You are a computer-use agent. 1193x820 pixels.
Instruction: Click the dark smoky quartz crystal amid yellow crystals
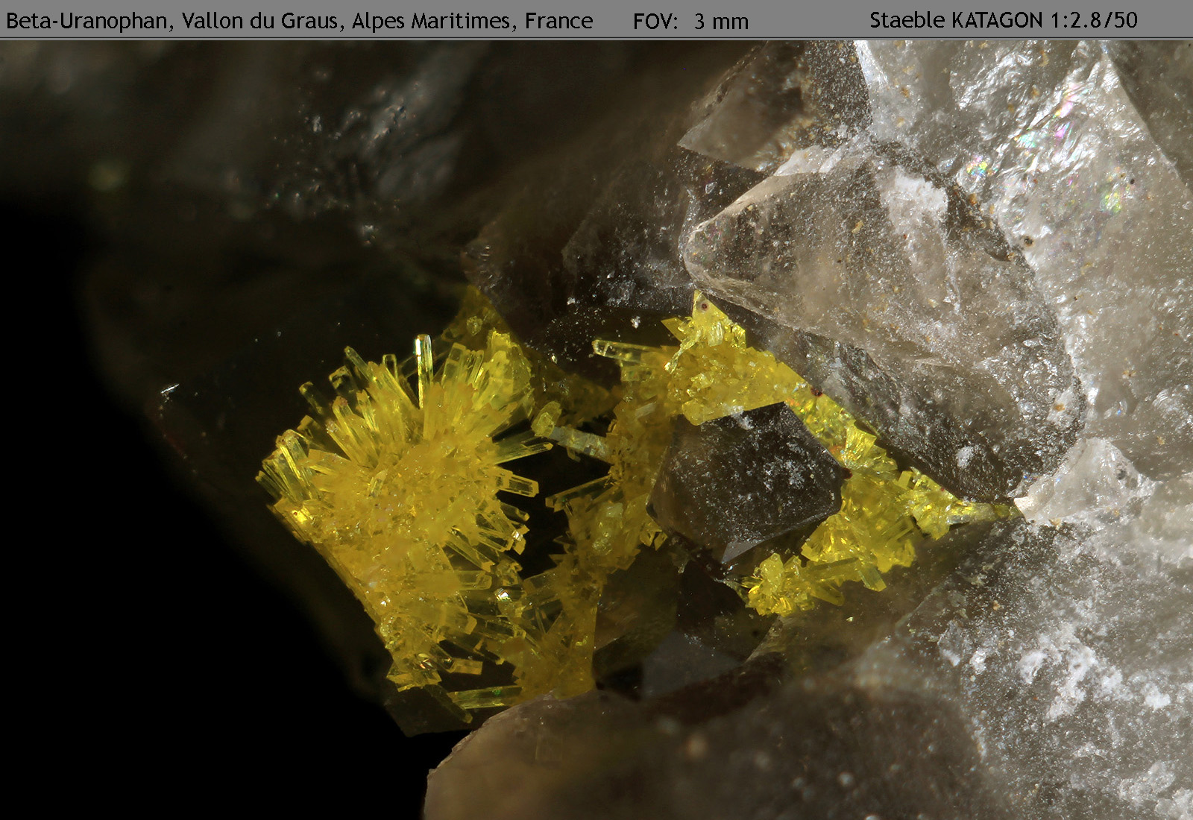746,477
